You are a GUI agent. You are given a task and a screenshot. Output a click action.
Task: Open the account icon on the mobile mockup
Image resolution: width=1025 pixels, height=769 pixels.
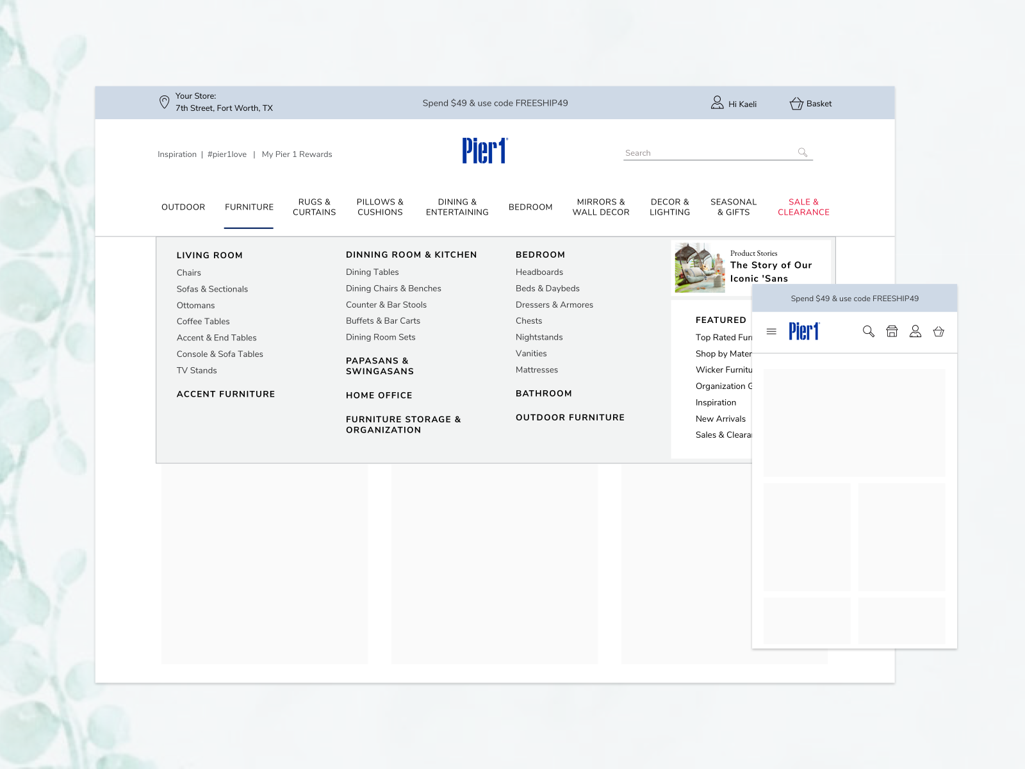pos(915,332)
